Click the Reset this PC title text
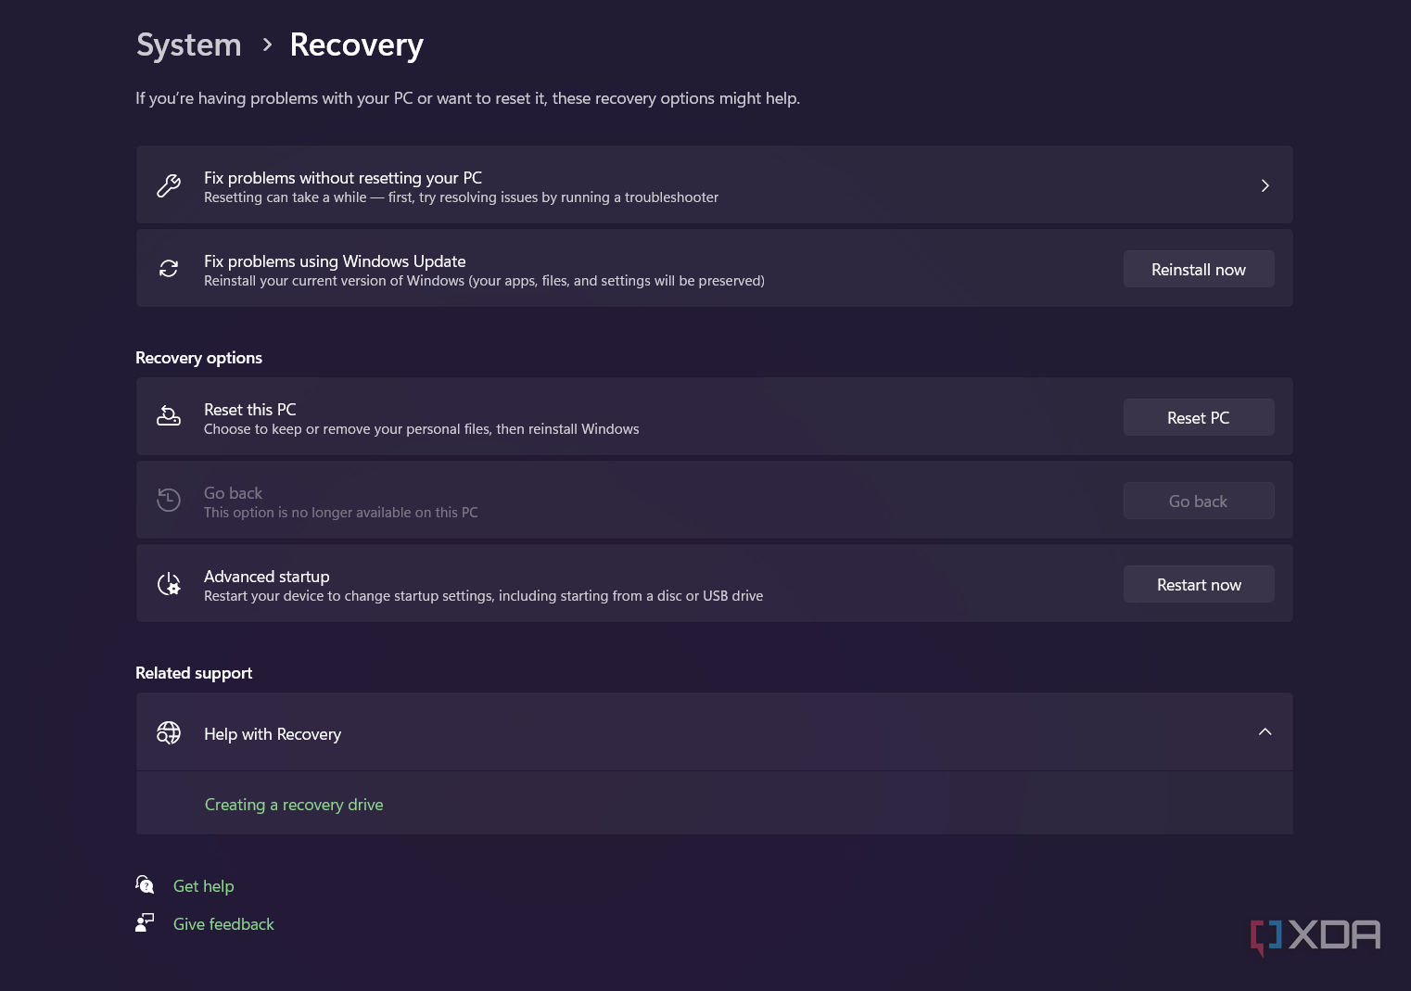The width and height of the screenshot is (1411, 991). [250, 410]
